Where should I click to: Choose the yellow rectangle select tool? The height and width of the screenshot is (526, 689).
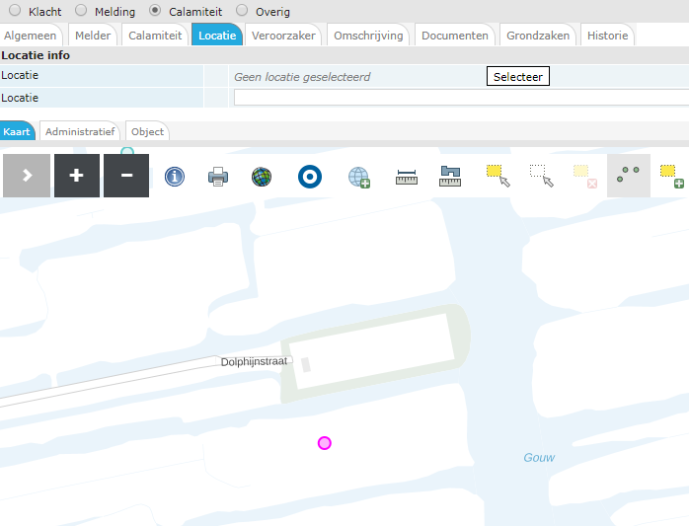(x=498, y=176)
